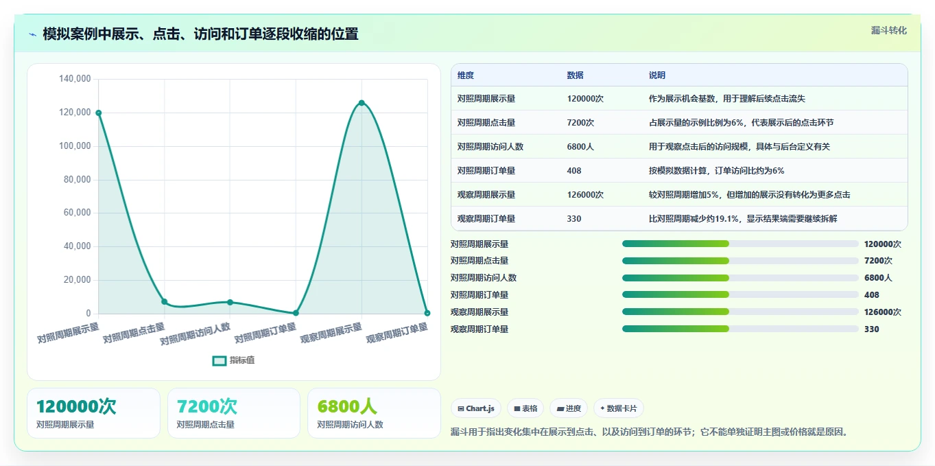Open the 120000次 对照周期展示量 data card
The height and width of the screenshot is (466, 935).
tap(93, 413)
